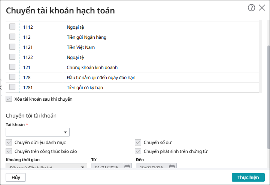This screenshot has width=270, height=185.
Task: Open calendar picker for Đến date
Action: tap(172, 167)
